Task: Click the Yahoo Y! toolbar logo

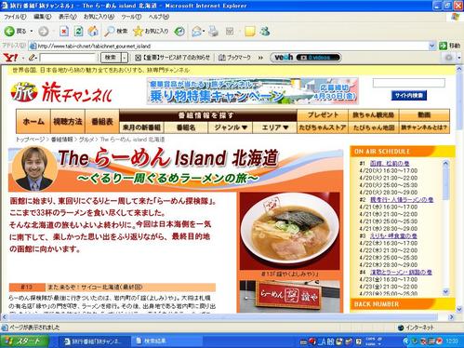Action: coord(9,58)
